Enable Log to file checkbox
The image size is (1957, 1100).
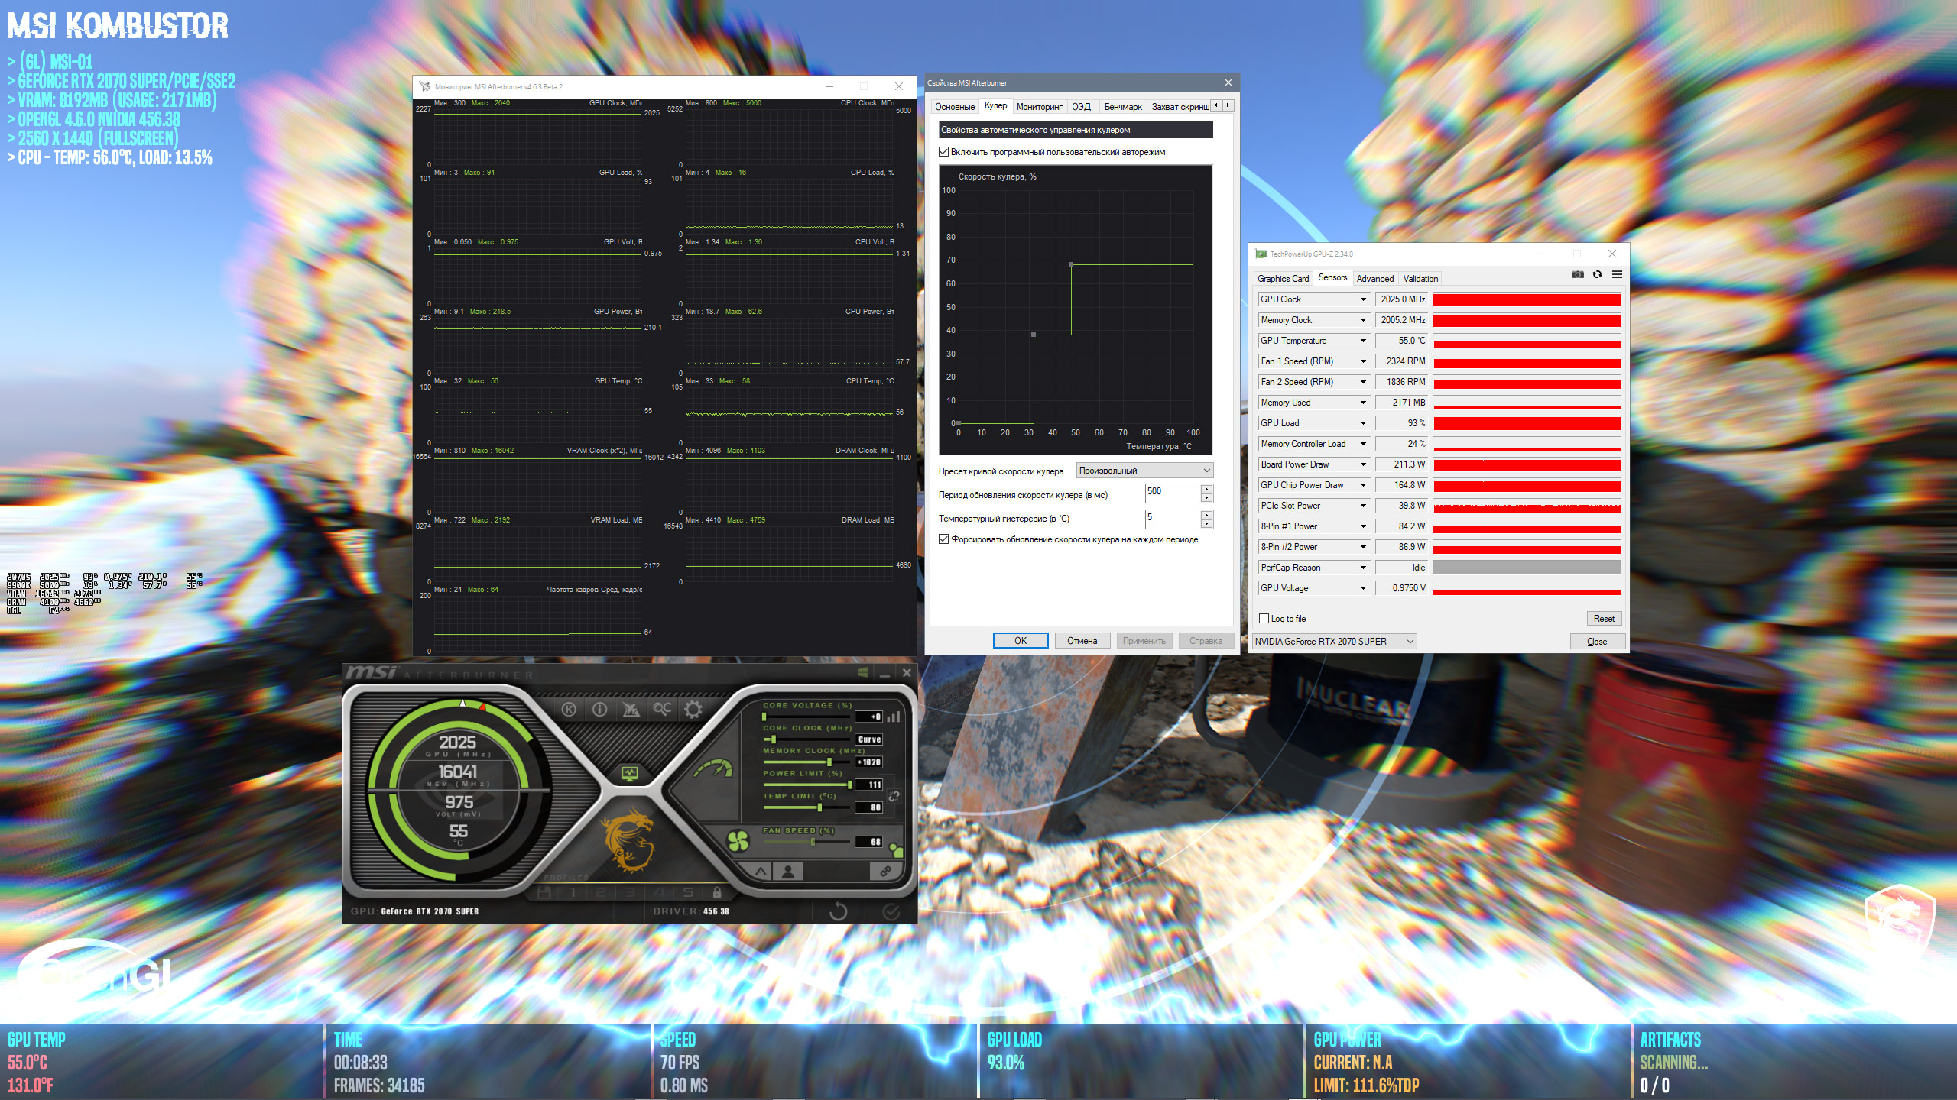[1264, 619]
